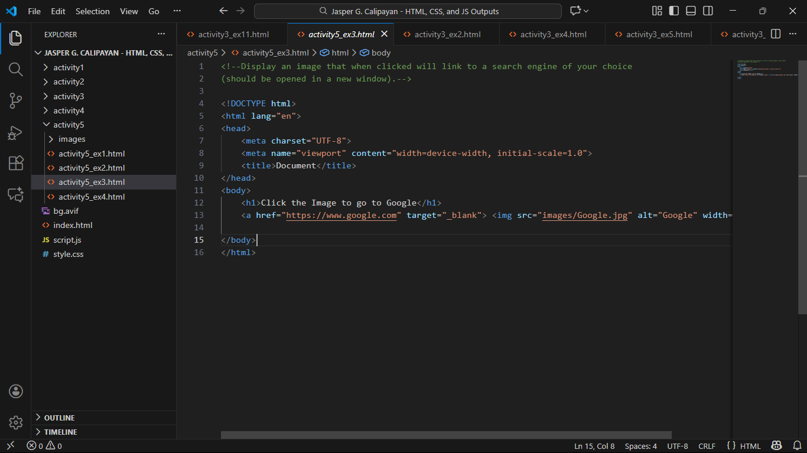Open the Search view in activity bar
The height and width of the screenshot is (453, 807).
point(16,70)
